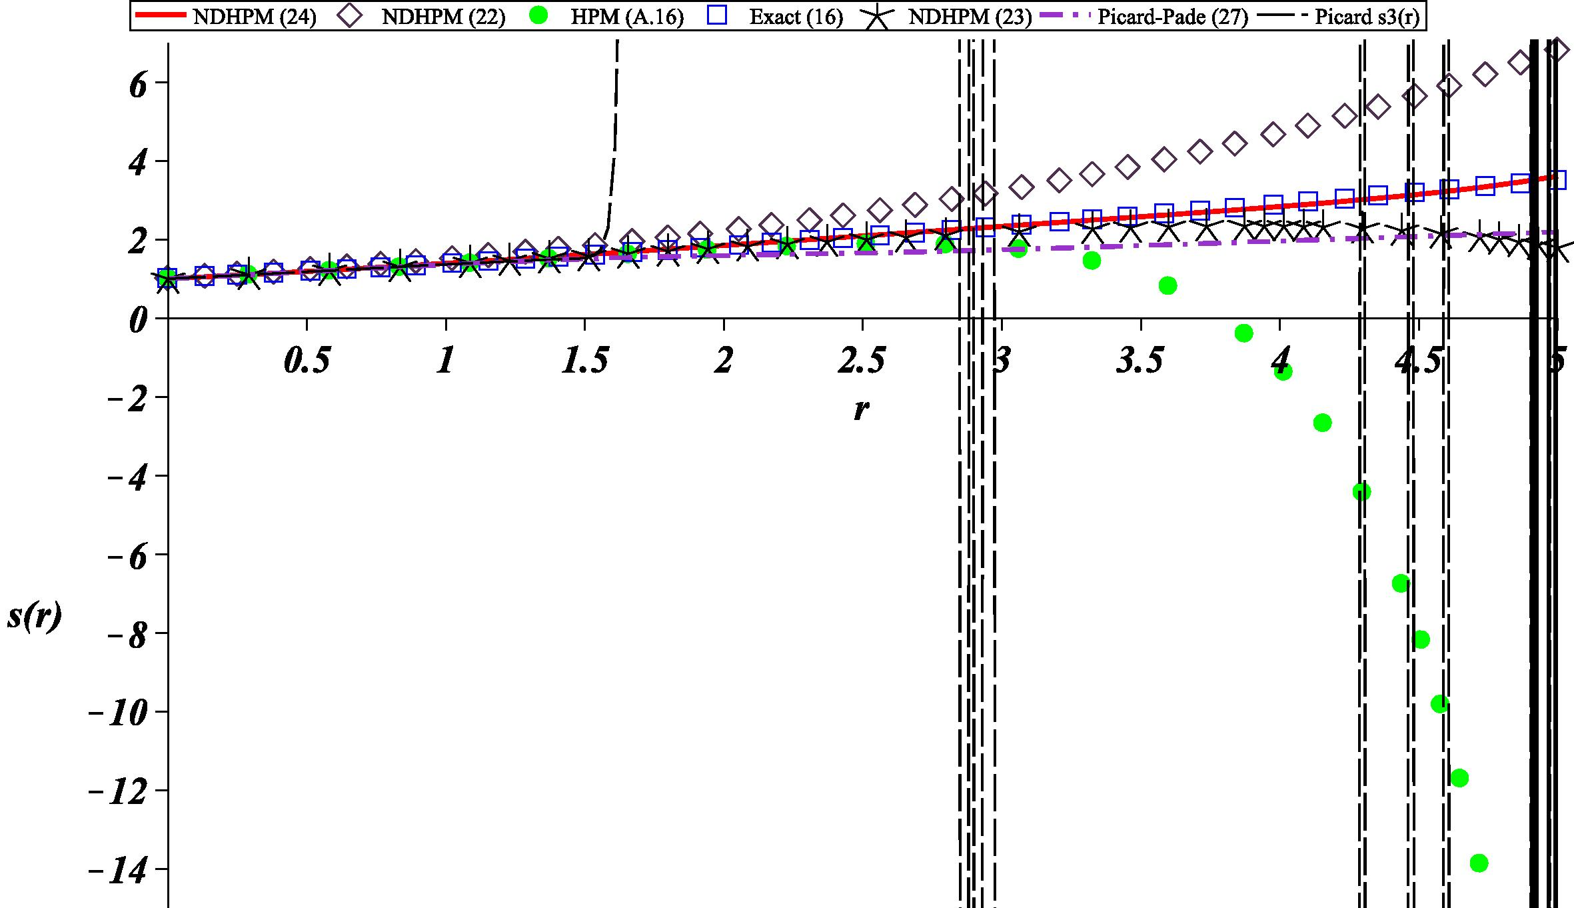This screenshot has width=1574, height=908.
Task: Click the y-axis tick label −2
Action: (127, 400)
